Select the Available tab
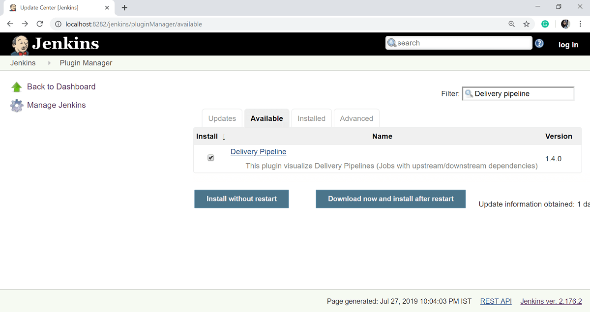 pyautogui.click(x=267, y=118)
